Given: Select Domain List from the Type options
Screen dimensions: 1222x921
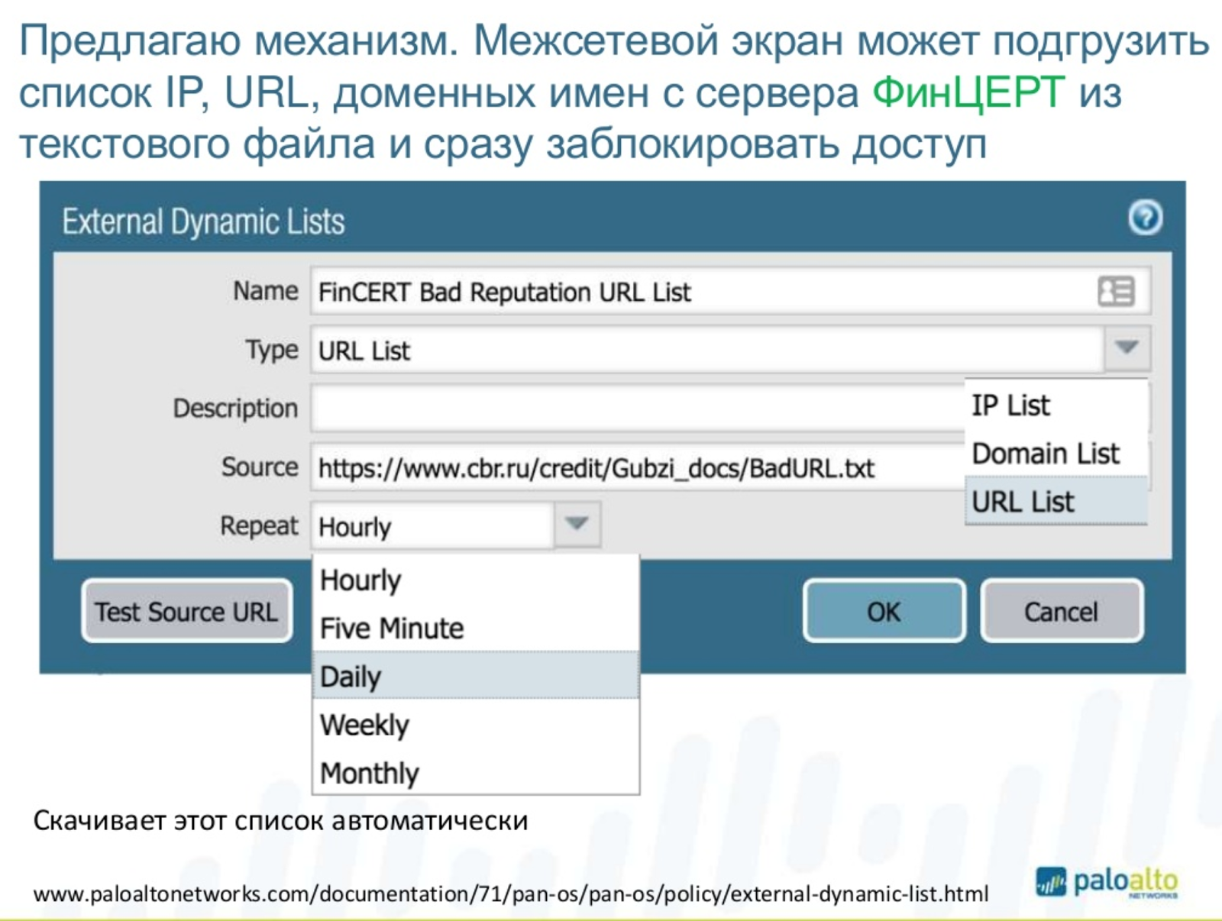Looking at the screenshot, I should coord(1056,453).
